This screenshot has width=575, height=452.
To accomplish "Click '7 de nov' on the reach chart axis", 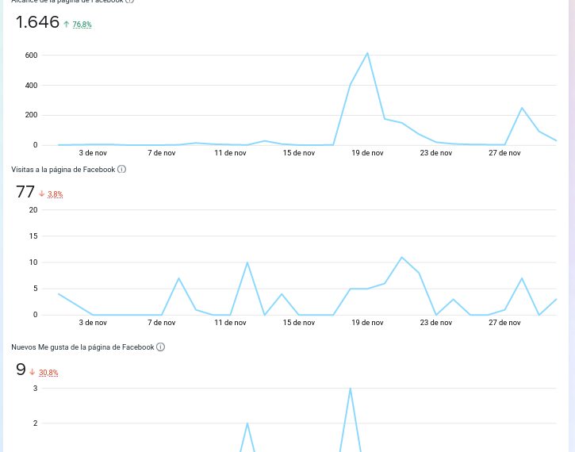I will point(162,153).
